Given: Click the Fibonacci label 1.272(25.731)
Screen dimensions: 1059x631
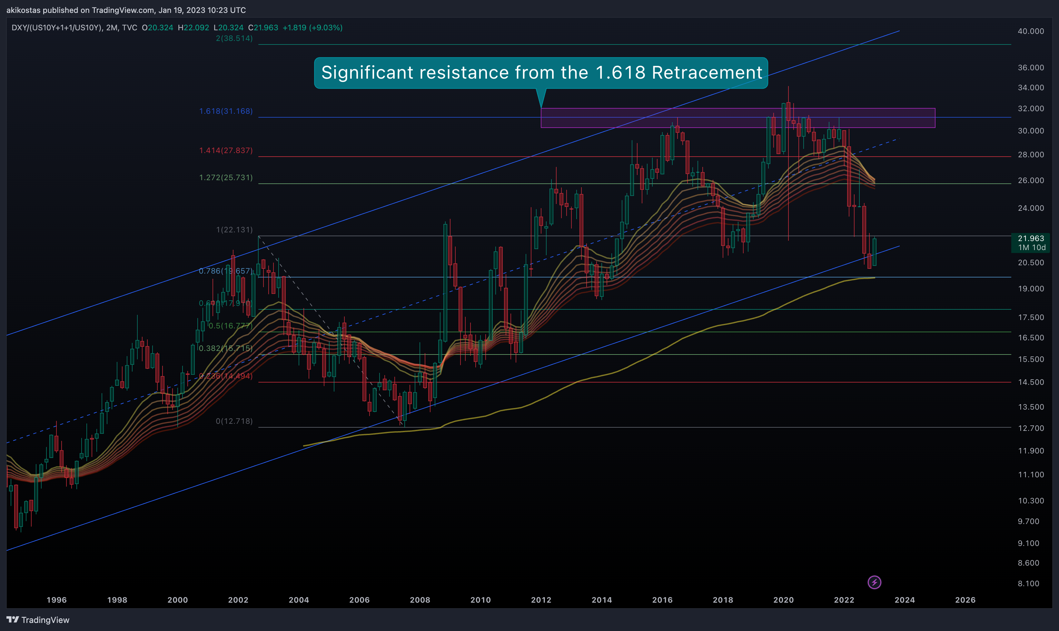Looking at the screenshot, I should point(226,177).
